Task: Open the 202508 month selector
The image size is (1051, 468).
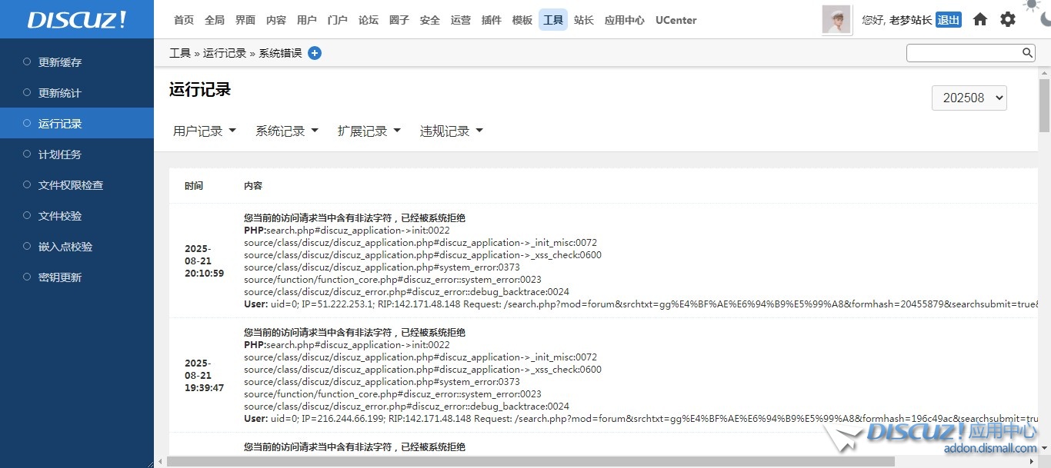Action: (x=969, y=98)
